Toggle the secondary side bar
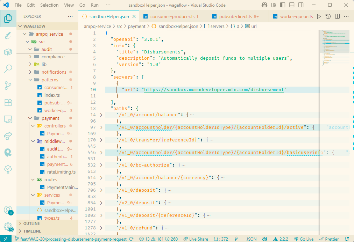The width and height of the screenshot is (354, 242). 301,5
